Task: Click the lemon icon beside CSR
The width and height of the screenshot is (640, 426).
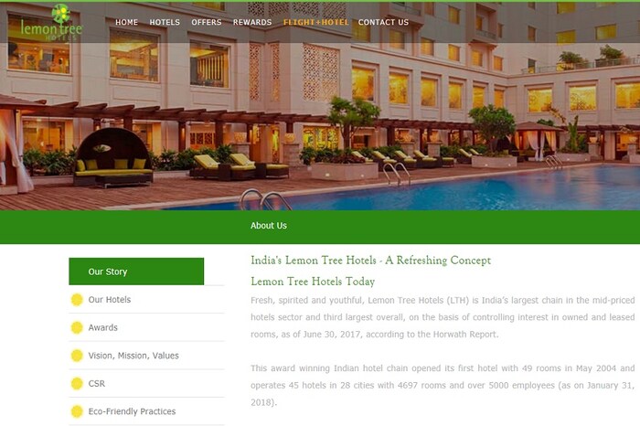Action: 77,384
